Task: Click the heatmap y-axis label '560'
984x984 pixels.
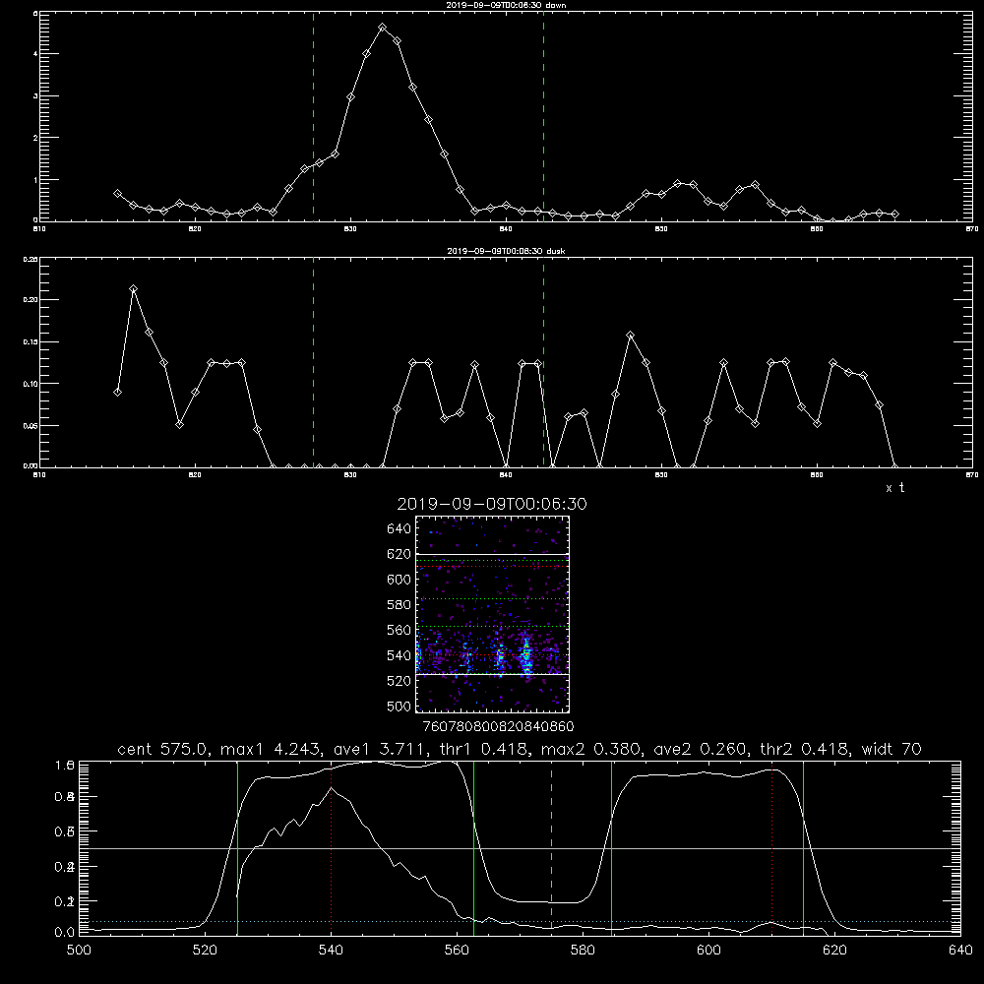Action: click(400, 630)
